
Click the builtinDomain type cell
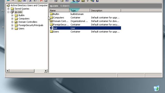[x=77, y=14]
